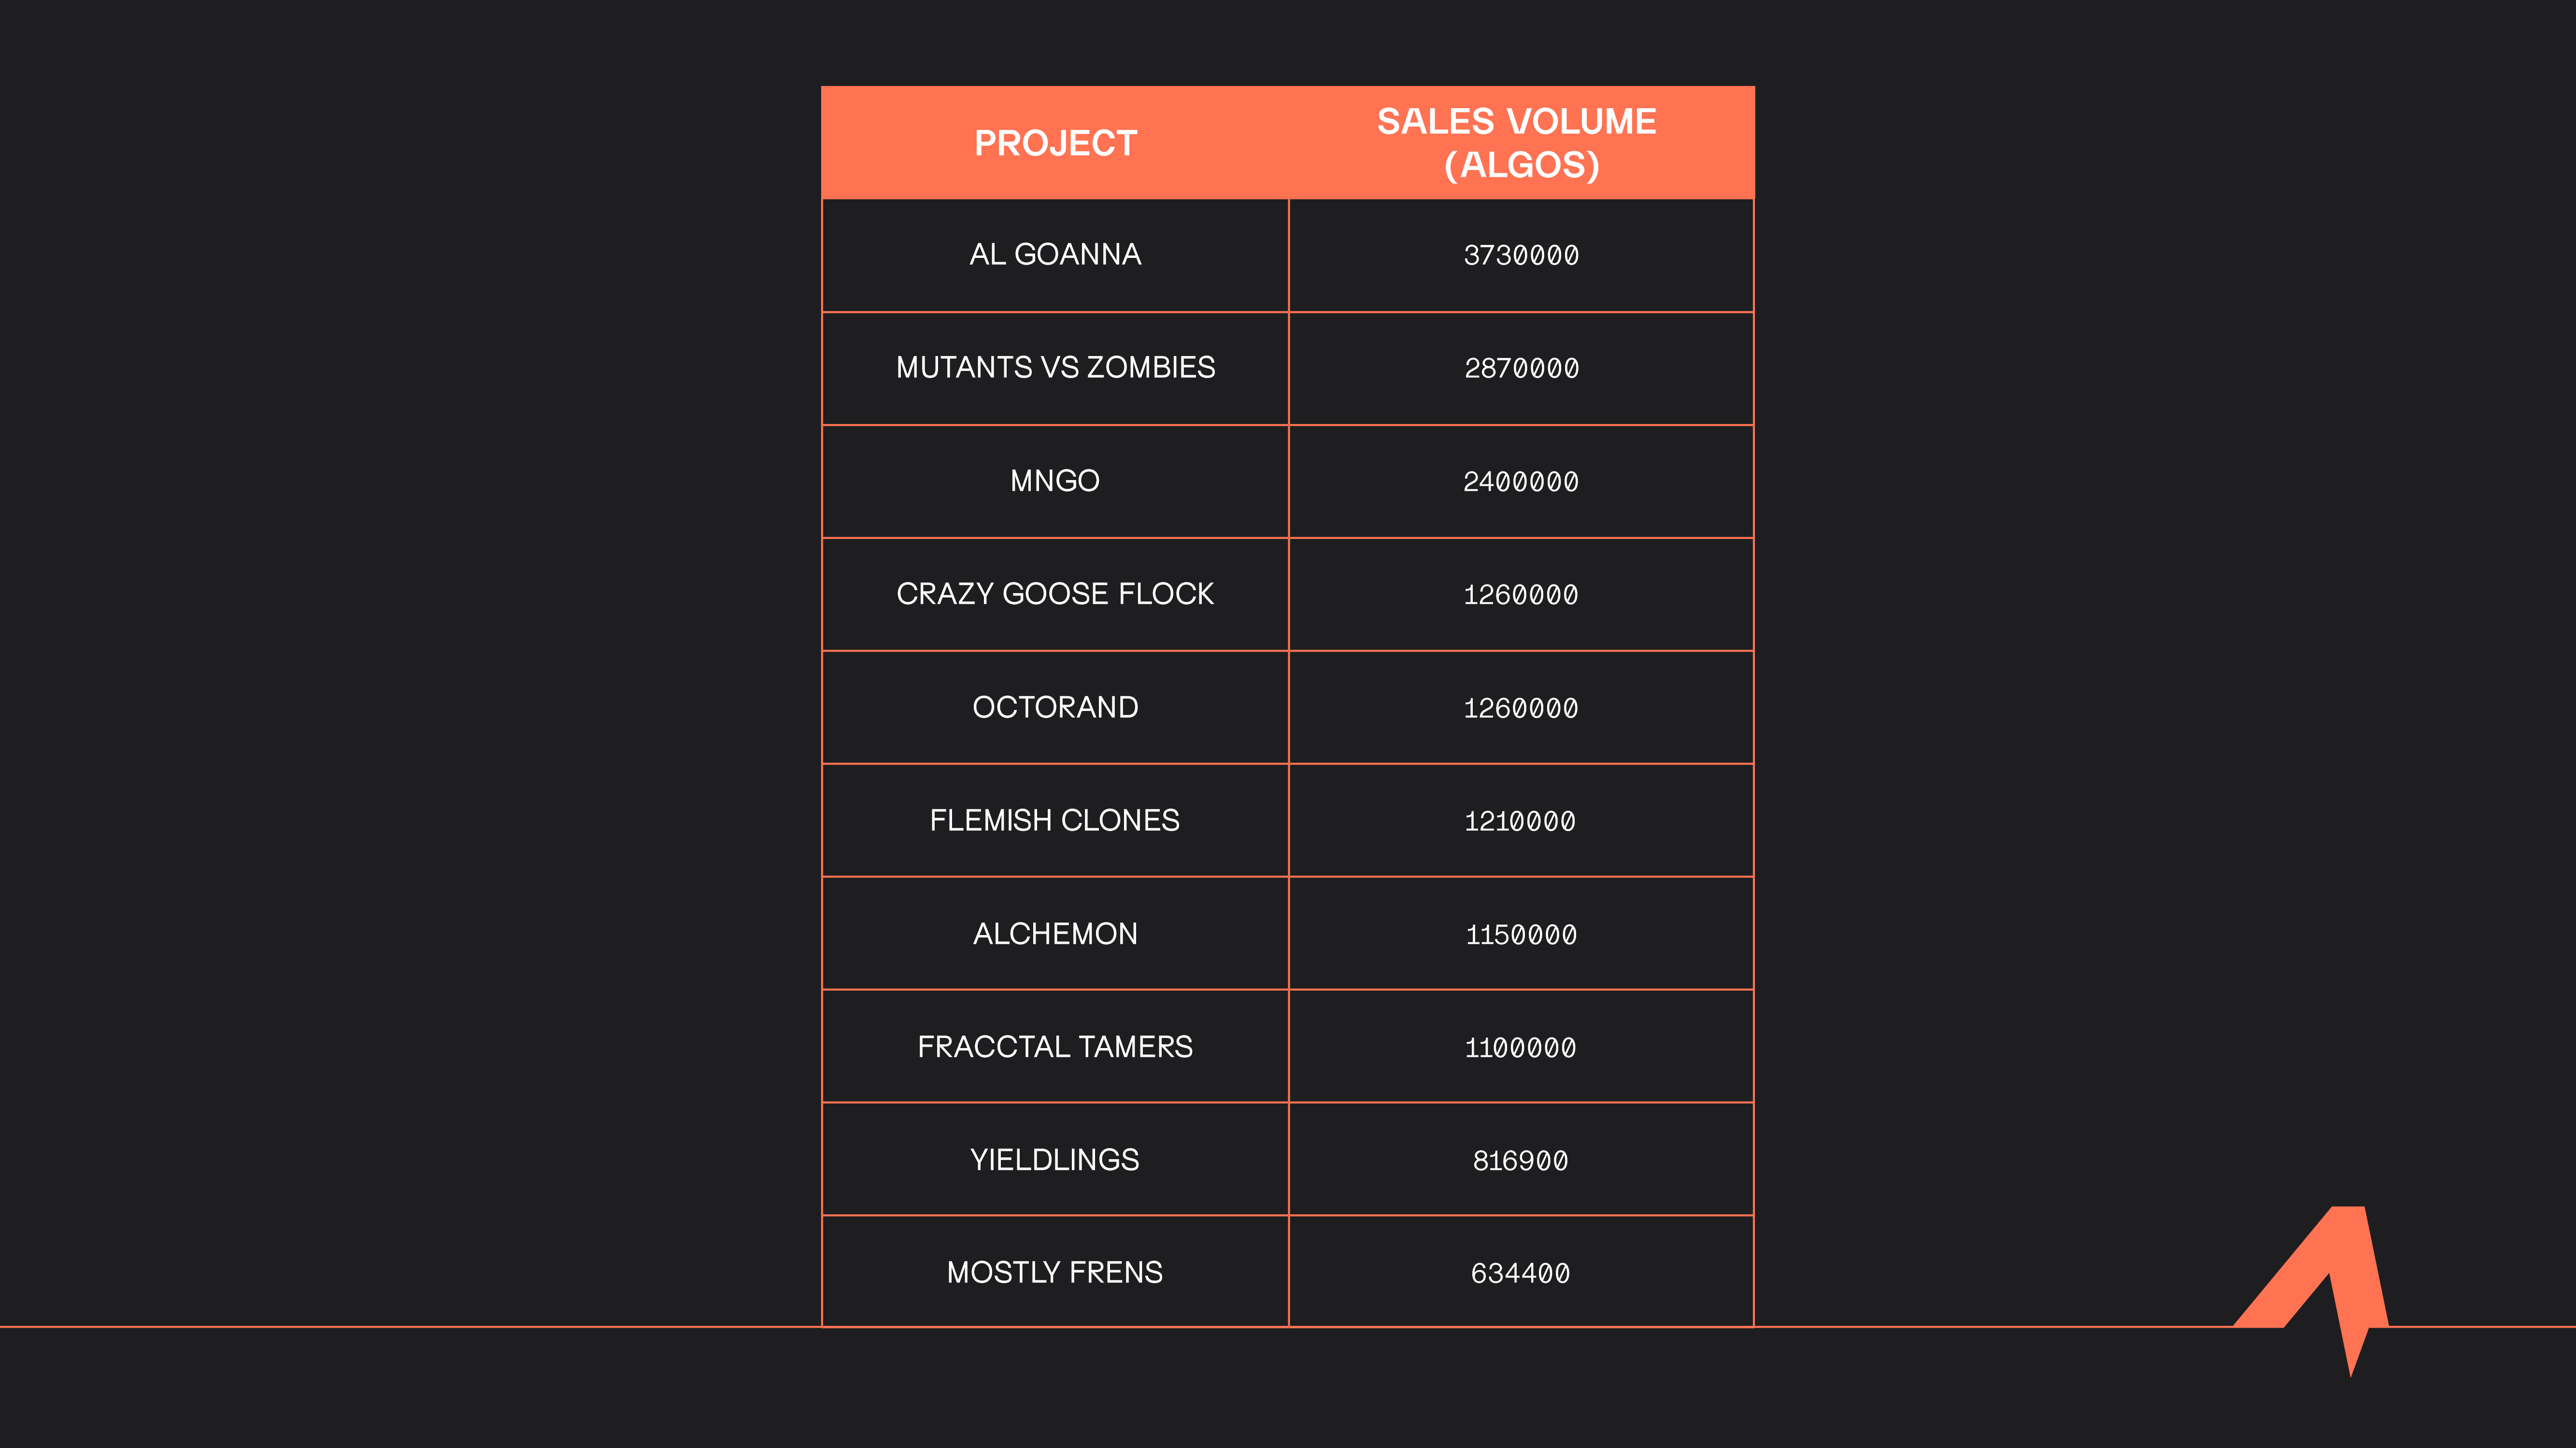This screenshot has height=1448, width=2576.
Task: Click the ALCHEMON project name
Action: tap(1055, 933)
